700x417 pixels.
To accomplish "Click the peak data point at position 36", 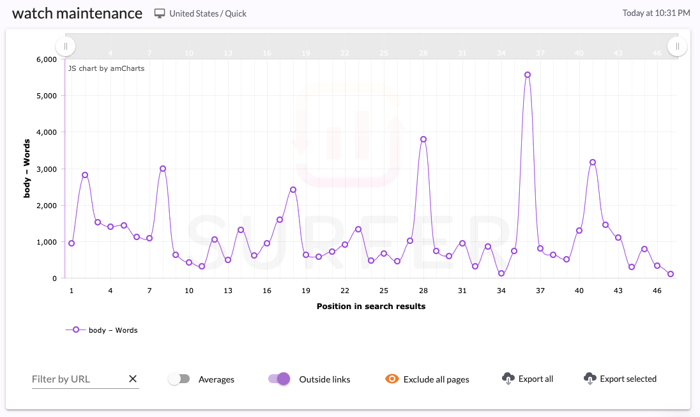I will [x=527, y=75].
